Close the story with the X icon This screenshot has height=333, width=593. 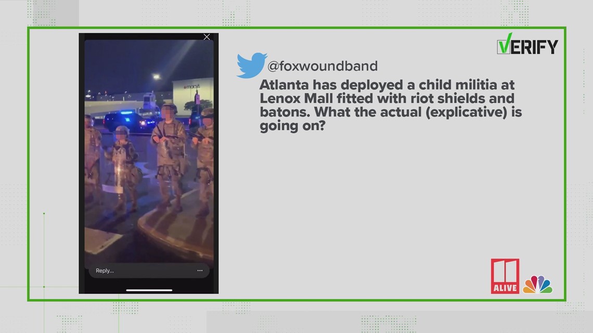click(207, 37)
